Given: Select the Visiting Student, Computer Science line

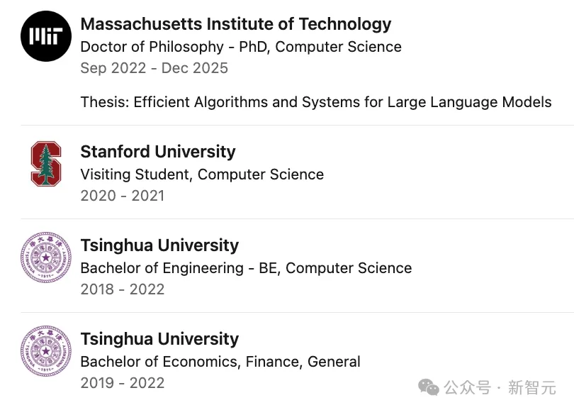Looking at the screenshot, I should (x=202, y=174).
